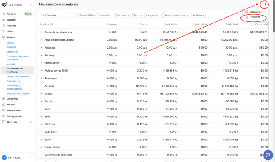Click the Finanzas dollar icon
The image size is (275, 162).
point(4,25)
